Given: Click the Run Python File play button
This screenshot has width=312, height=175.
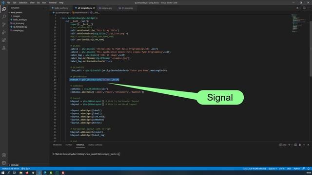Looking at the screenshot, I should 297,8.
